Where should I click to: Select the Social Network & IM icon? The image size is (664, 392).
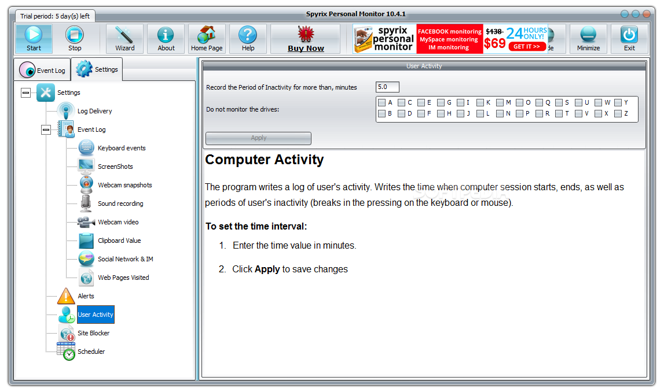86,259
